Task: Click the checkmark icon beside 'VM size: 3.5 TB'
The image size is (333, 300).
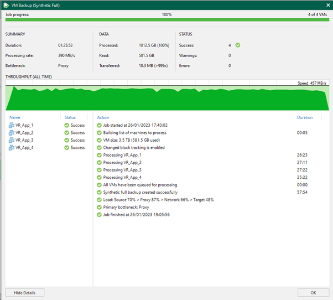Action: point(99,140)
